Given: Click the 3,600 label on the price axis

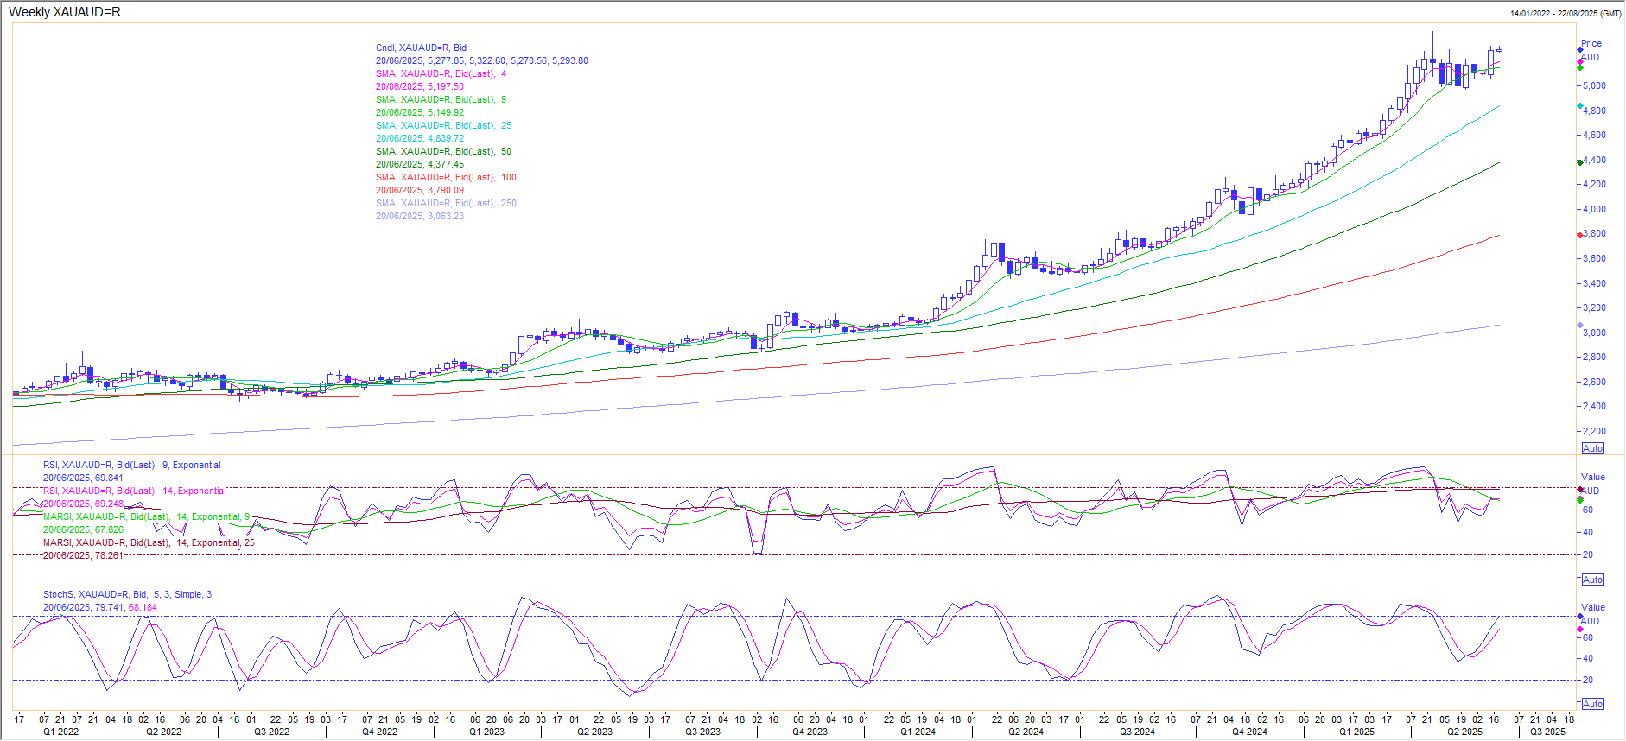Looking at the screenshot, I should pos(1594,258).
